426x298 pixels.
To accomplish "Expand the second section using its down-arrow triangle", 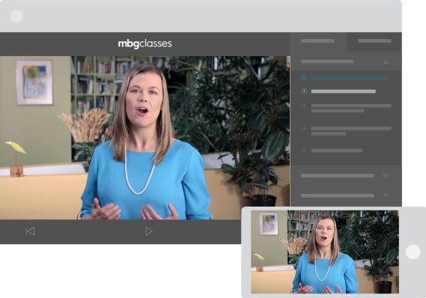I will (x=386, y=175).
